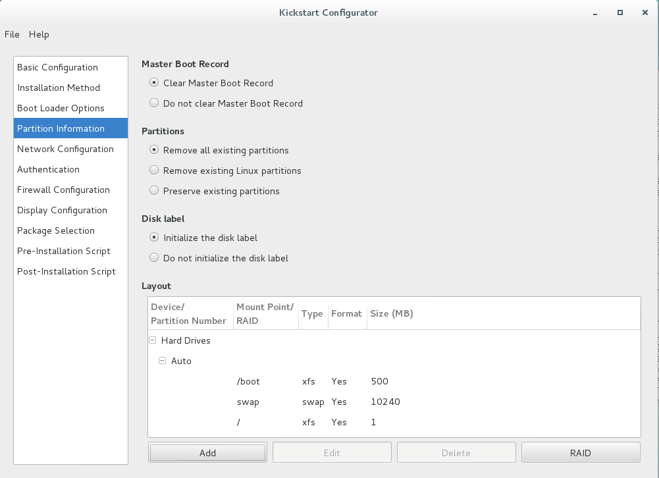Collapse the Auto drive entry
The image size is (659, 478).
point(163,361)
